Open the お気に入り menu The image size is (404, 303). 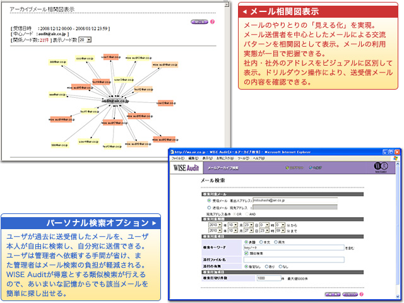point(225,158)
